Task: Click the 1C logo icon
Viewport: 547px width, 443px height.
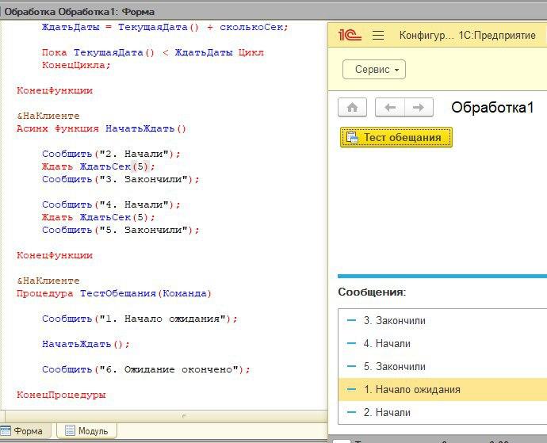Action: pos(350,35)
